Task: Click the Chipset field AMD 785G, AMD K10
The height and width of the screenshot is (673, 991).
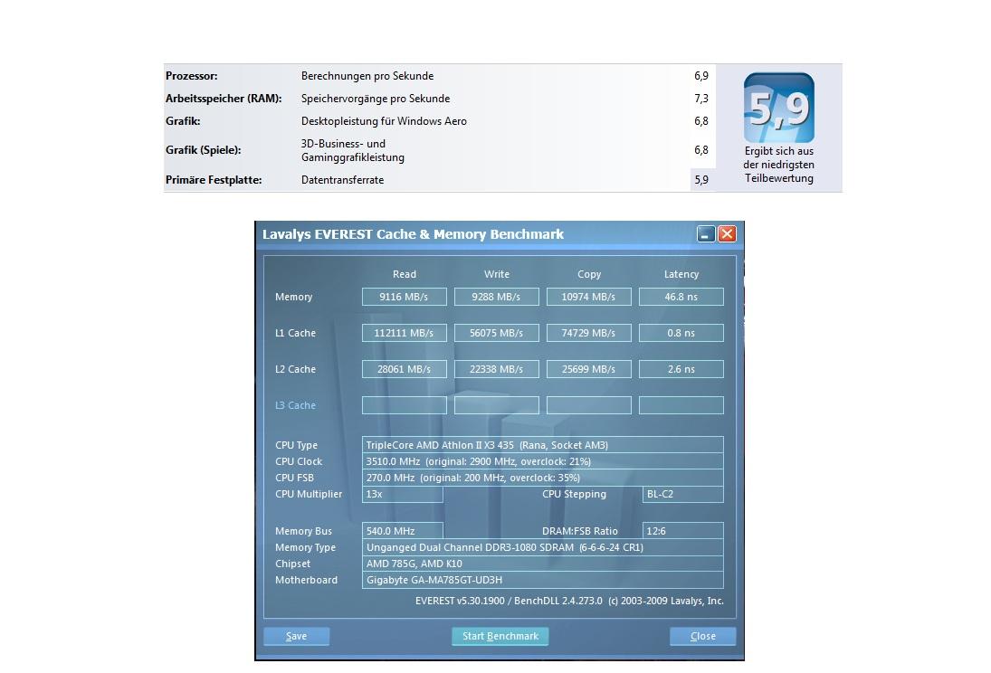Action: 542,564
